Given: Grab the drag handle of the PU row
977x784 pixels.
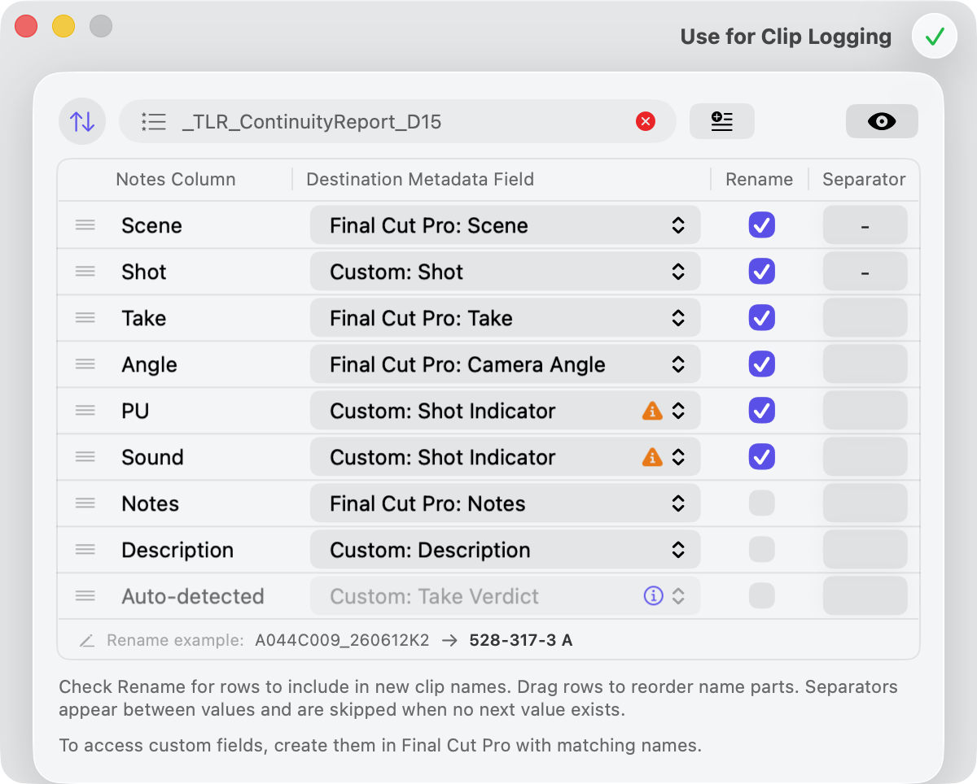Looking at the screenshot, I should point(85,411).
